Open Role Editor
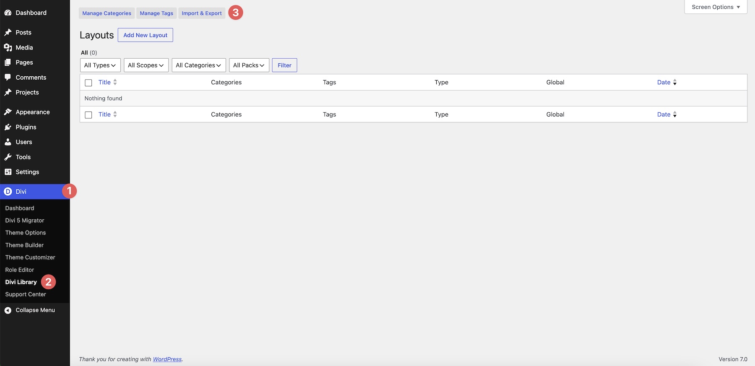Screen dimensions: 755x366 pyautogui.click(x=20, y=270)
